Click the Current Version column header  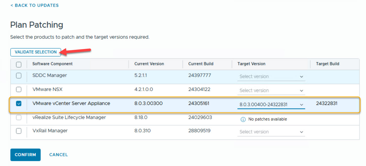pyautogui.click(x=149, y=64)
